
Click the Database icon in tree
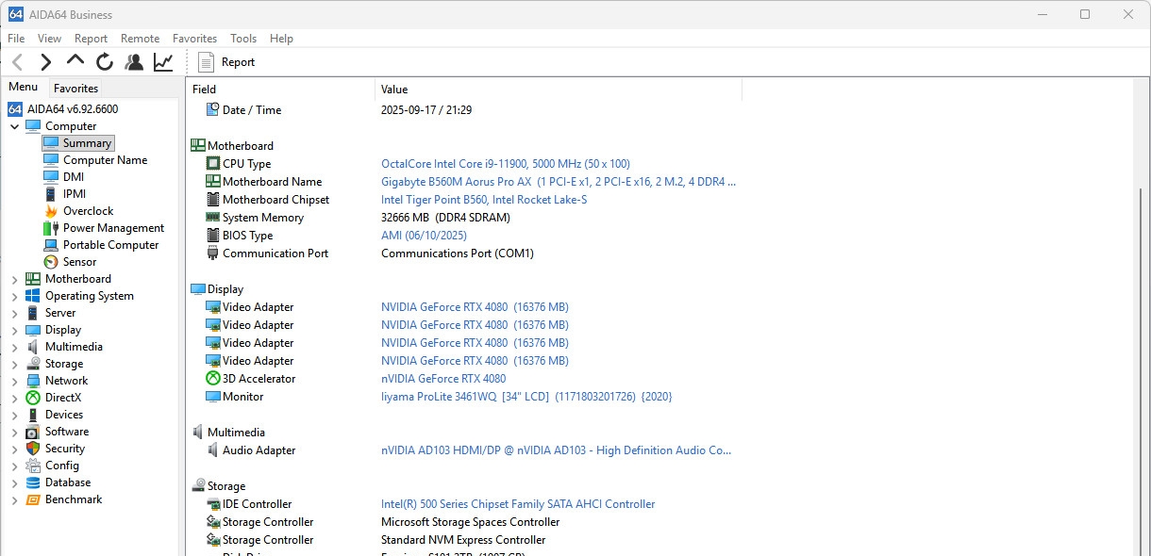click(33, 482)
